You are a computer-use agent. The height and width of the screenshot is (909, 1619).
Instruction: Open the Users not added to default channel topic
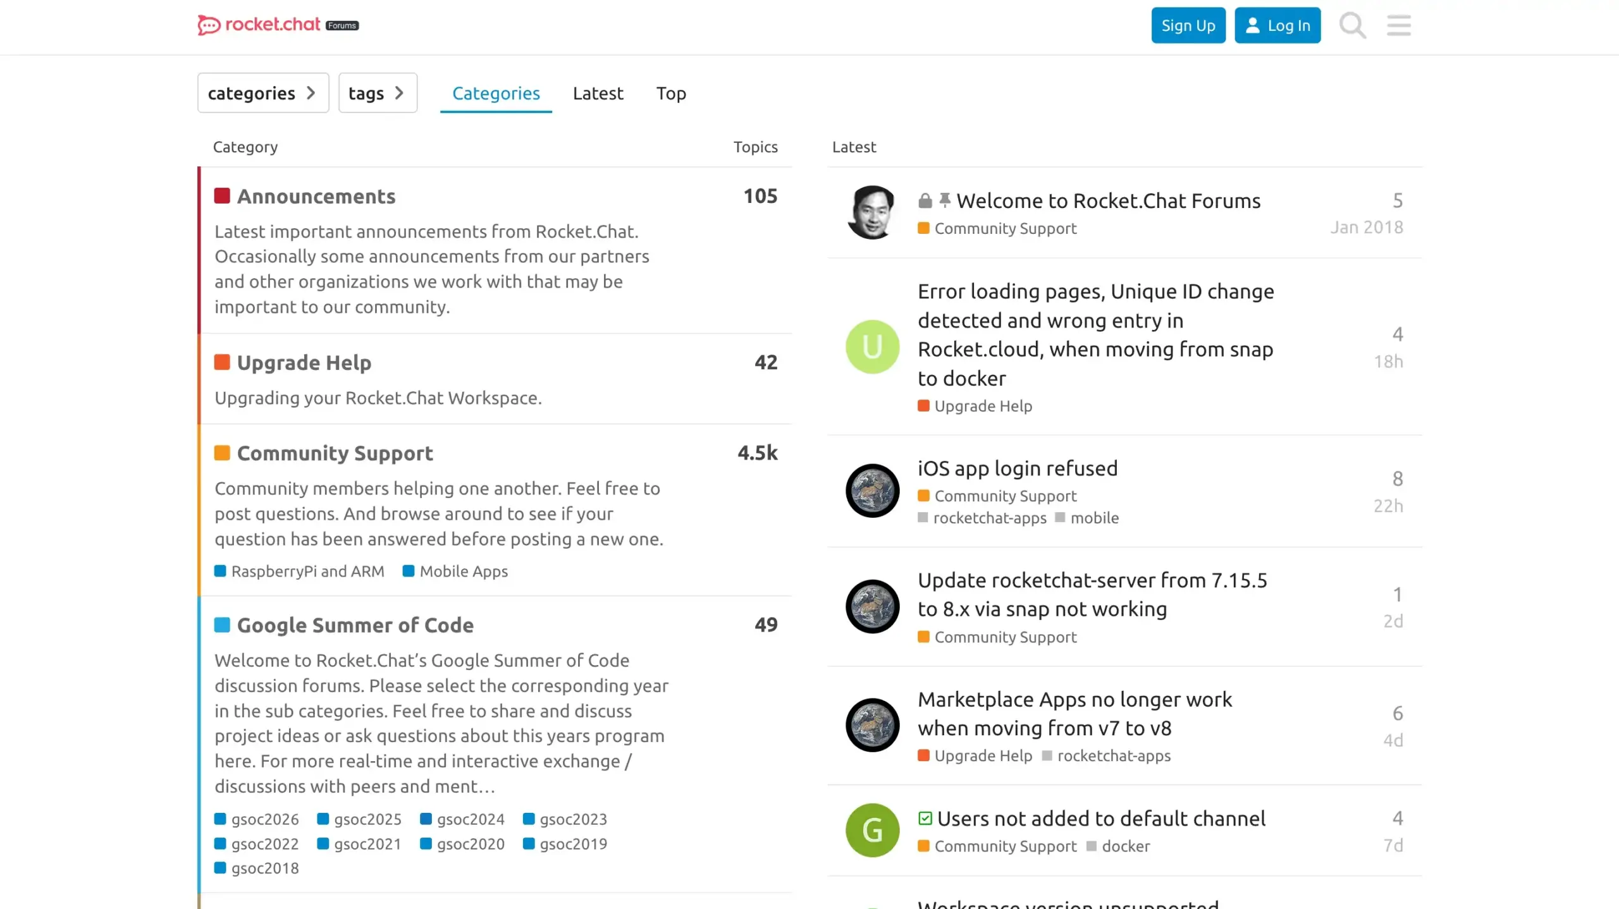pos(1101,819)
